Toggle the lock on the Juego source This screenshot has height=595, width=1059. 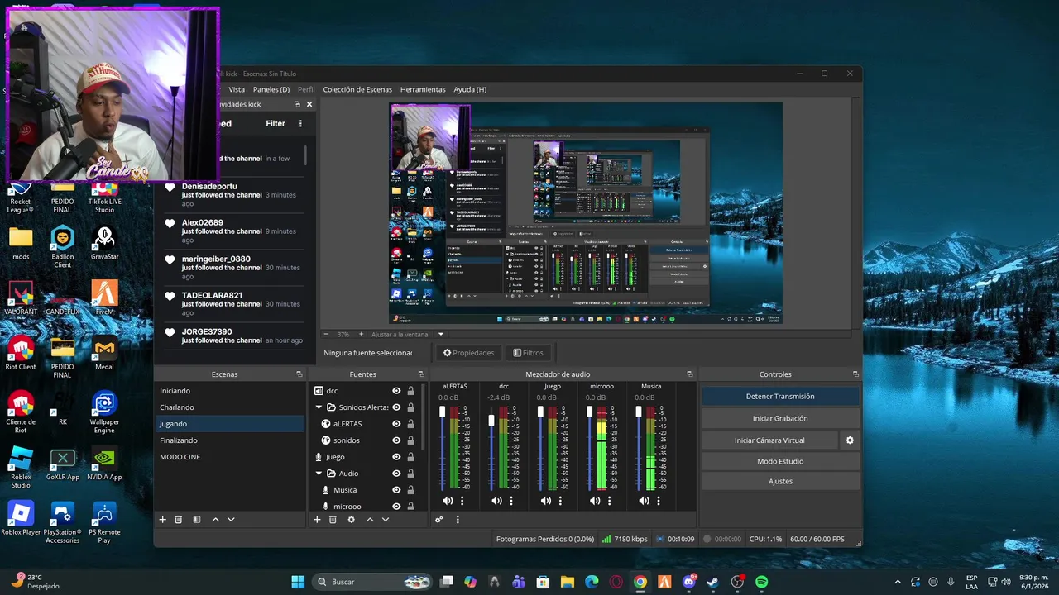click(x=410, y=457)
